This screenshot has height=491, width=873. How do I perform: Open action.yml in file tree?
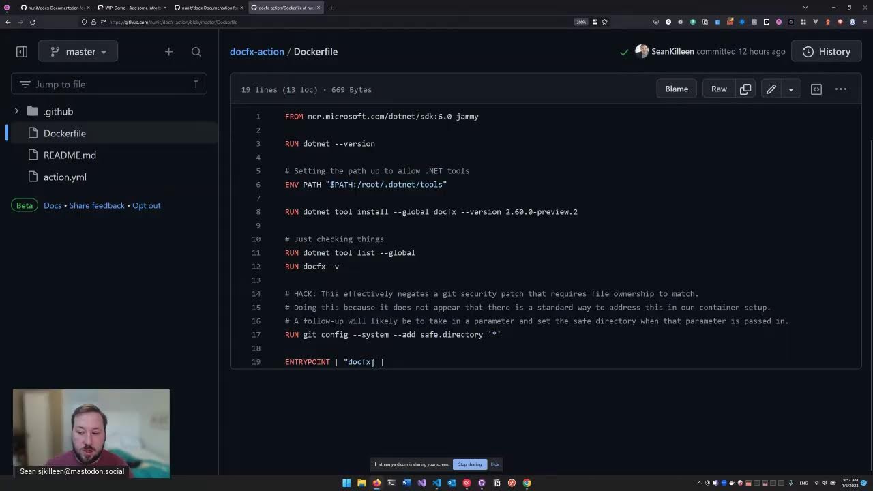(x=65, y=177)
